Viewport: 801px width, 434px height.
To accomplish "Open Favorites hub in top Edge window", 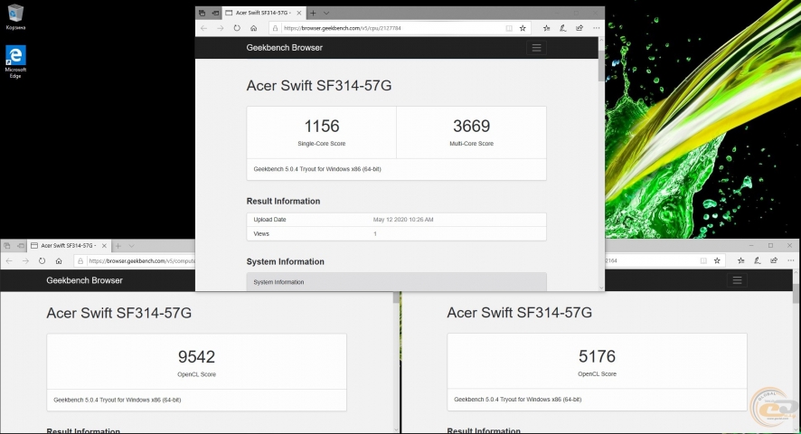I will [547, 28].
